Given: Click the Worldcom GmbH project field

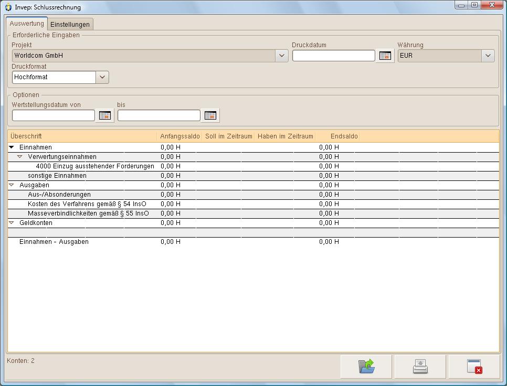Looking at the screenshot, I should coord(144,56).
